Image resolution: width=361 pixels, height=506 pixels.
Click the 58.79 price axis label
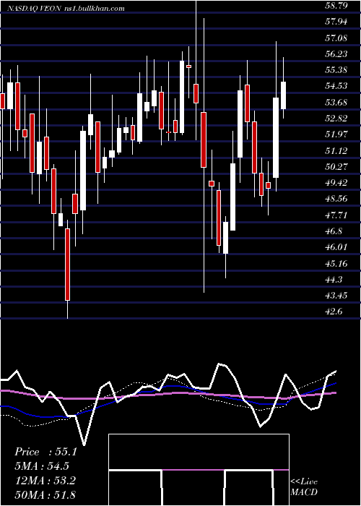(x=336, y=6)
